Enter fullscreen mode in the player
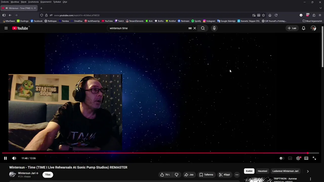Image resolution: width=324 pixels, height=182 pixels. click(314, 158)
